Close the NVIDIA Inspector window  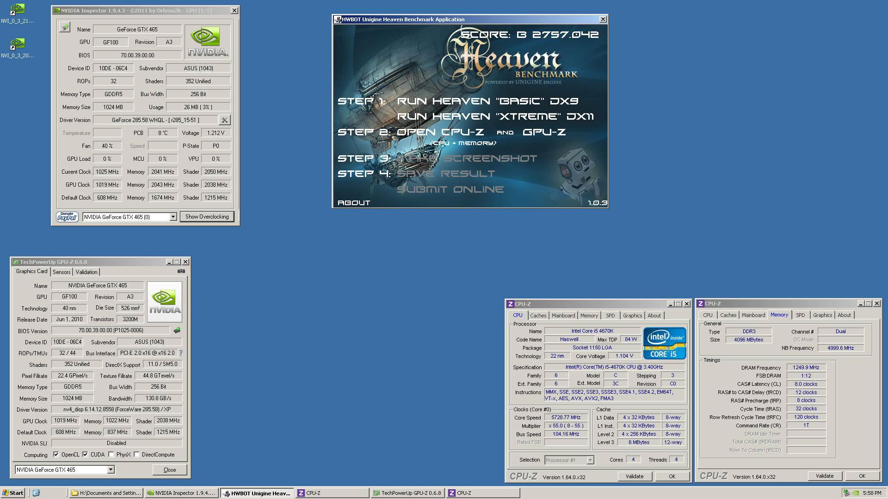(234, 10)
